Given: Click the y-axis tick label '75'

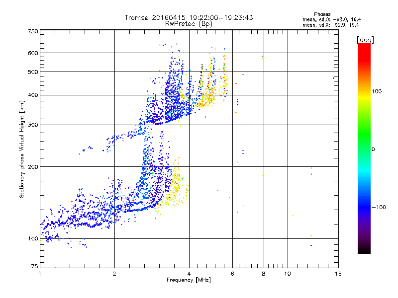Looking at the screenshot, I should pyautogui.click(x=35, y=266).
